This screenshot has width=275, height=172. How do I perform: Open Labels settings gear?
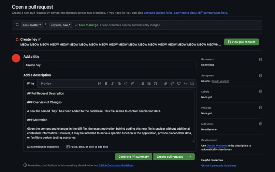260,91
